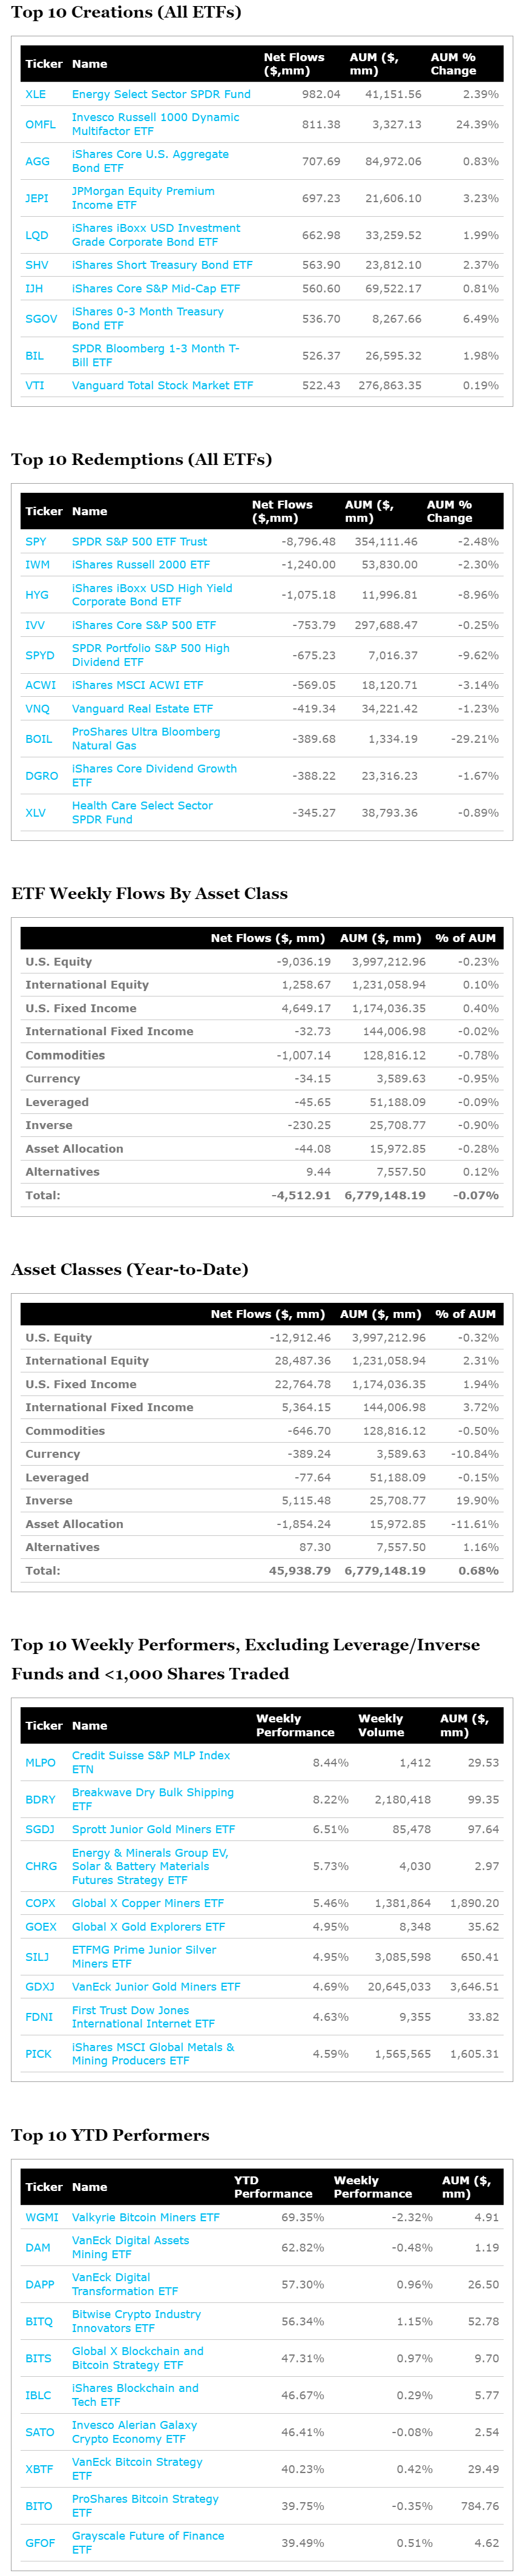Viewport: 523px width, 2576px height.
Task: Open Energy Select Sector SPDR Fund link
Action: (x=161, y=94)
